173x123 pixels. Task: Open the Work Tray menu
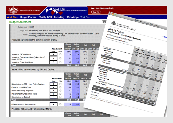[x=12, y=17]
